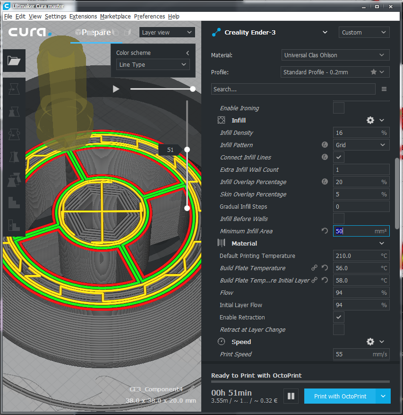Select the Support Blocker tool

14,225
